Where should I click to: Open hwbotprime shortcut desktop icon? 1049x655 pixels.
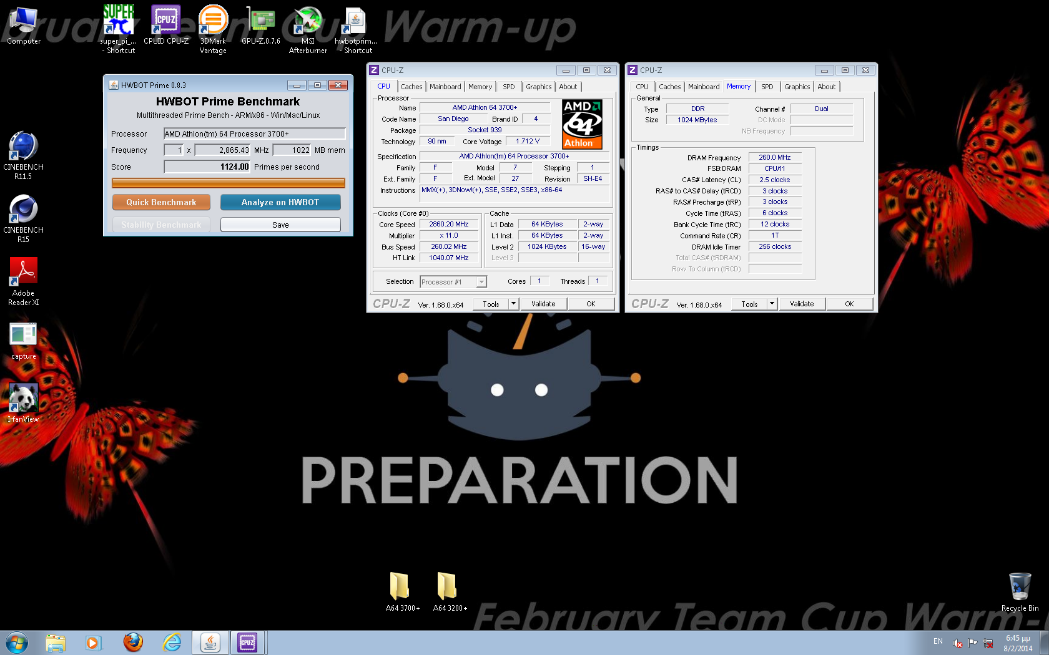(x=356, y=29)
